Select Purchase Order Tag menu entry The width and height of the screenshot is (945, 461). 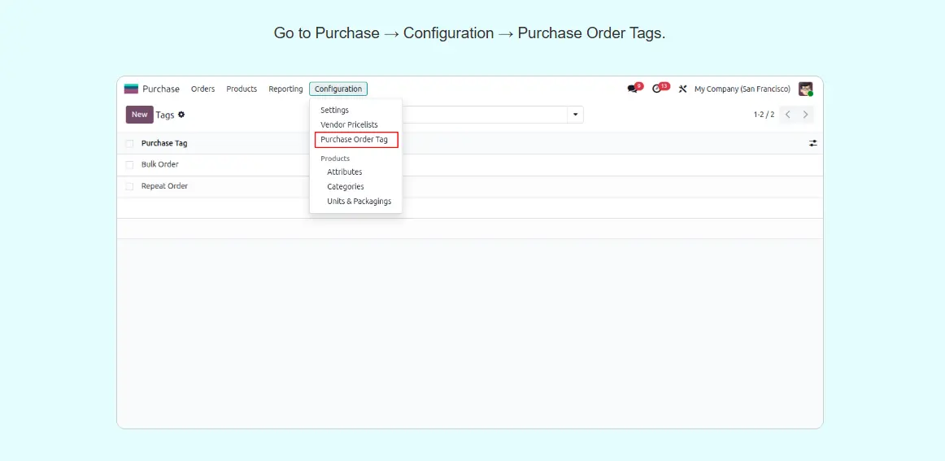(355, 140)
